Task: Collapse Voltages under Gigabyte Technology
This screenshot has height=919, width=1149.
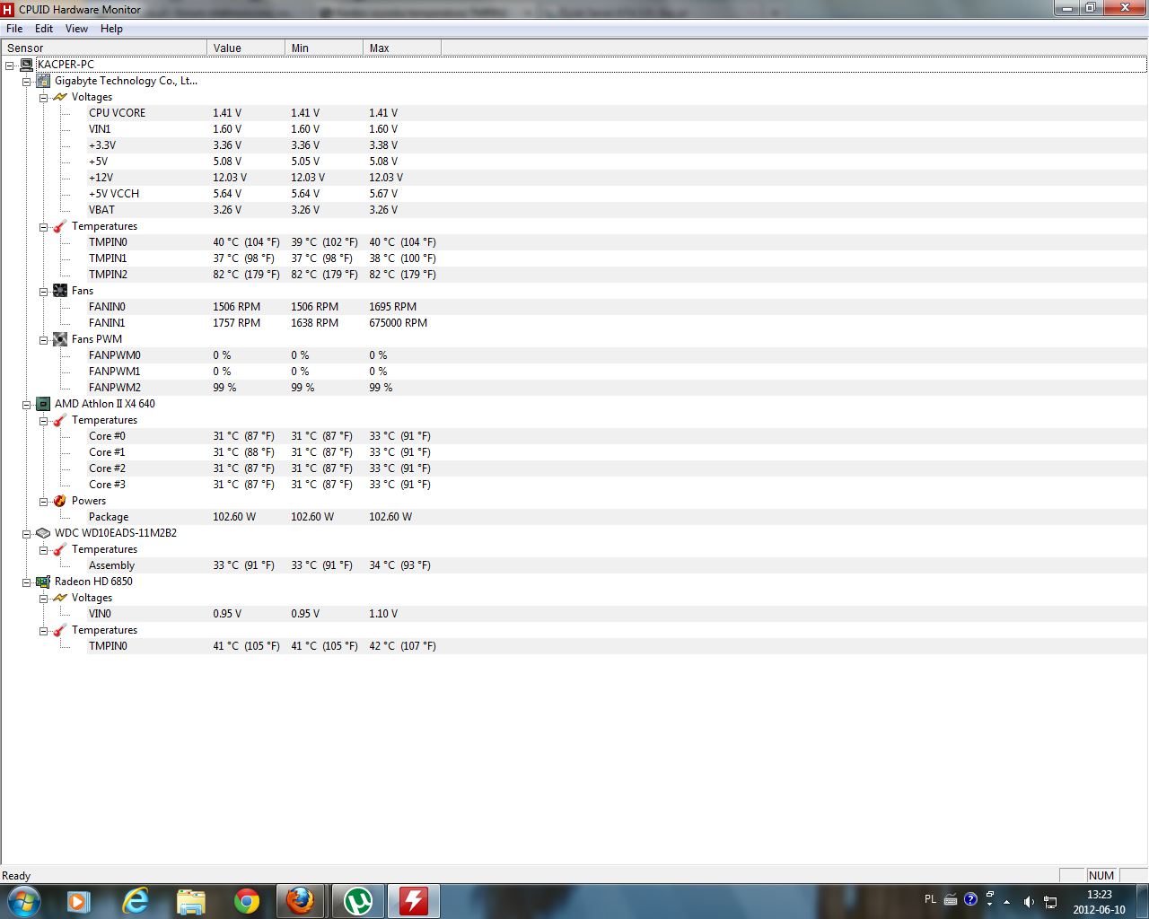Action: coord(44,98)
